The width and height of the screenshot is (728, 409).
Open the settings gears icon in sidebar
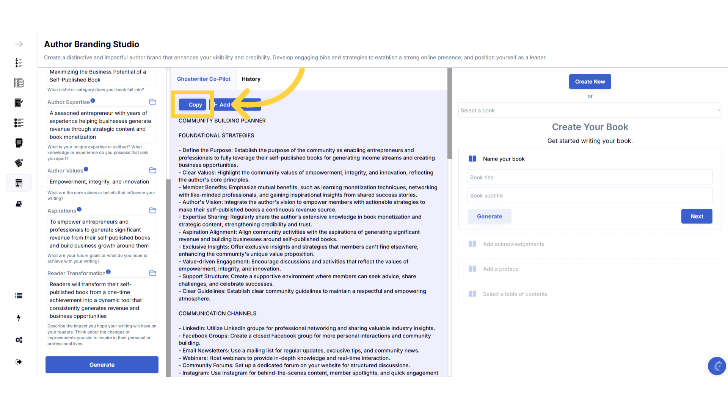(19, 340)
